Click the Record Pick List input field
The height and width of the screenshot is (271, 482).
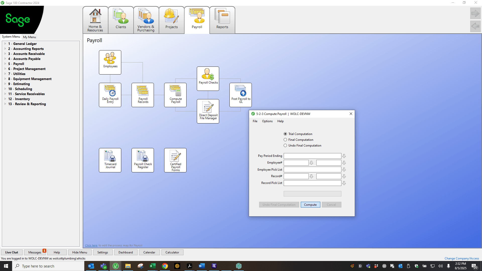click(312, 183)
